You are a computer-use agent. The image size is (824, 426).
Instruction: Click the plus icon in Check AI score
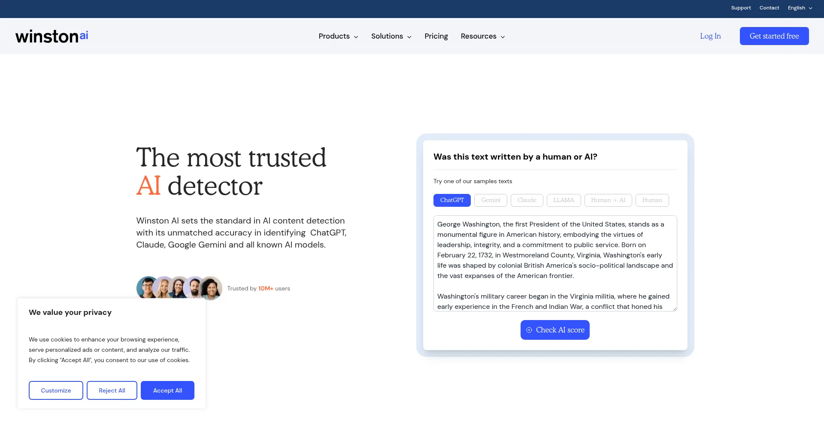pyautogui.click(x=529, y=330)
